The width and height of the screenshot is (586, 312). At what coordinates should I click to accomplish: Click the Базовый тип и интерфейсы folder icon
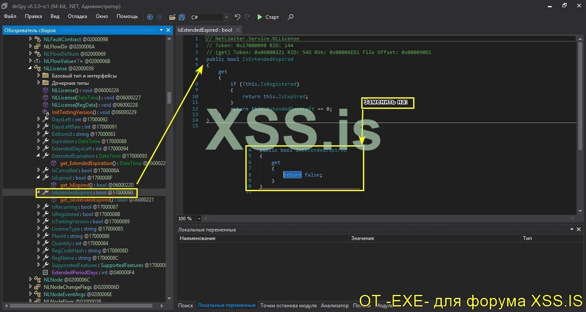point(45,76)
